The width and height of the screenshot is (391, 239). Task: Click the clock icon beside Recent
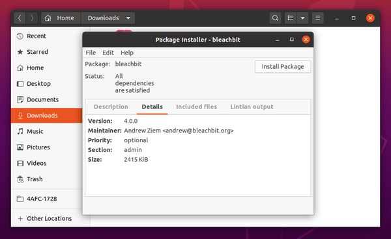tap(20, 36)
